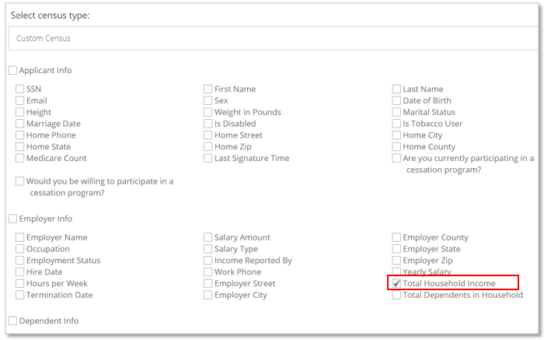Check the Employer Info group checkbox
The height and width of the screenshot is (340, 544).
point(13,219)
